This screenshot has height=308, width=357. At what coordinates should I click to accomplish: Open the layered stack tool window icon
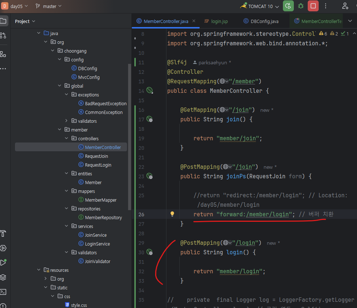[3, 277]
